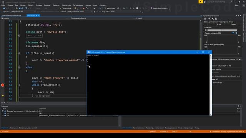Viewport: 246px width, 138px height.
Task: Click the Save All icon in toolbar
Action: [x=22, y=8]
